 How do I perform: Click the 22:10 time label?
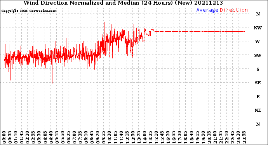[226, 137]
